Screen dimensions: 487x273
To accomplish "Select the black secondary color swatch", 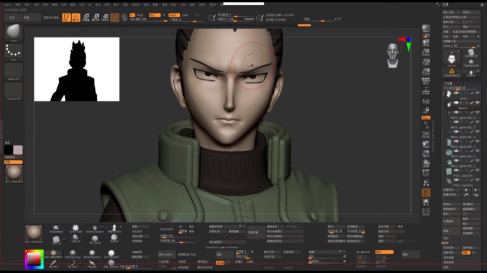I will tap(8, 150).
